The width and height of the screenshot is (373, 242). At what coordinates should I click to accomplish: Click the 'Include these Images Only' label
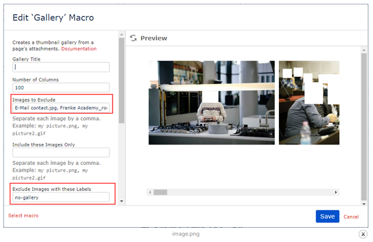click(x=43, y=144)
